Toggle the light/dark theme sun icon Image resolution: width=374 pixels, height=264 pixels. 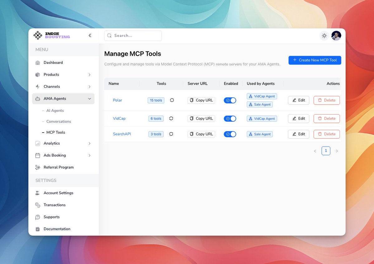click(x=324, y=36)
